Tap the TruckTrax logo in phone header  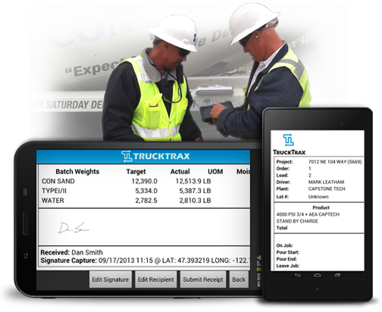(155, 156)
